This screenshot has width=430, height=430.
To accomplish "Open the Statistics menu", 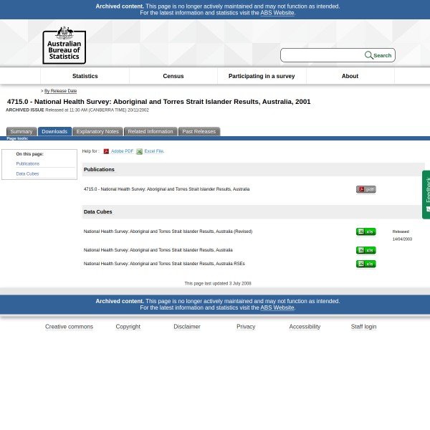I will point(85,76).
